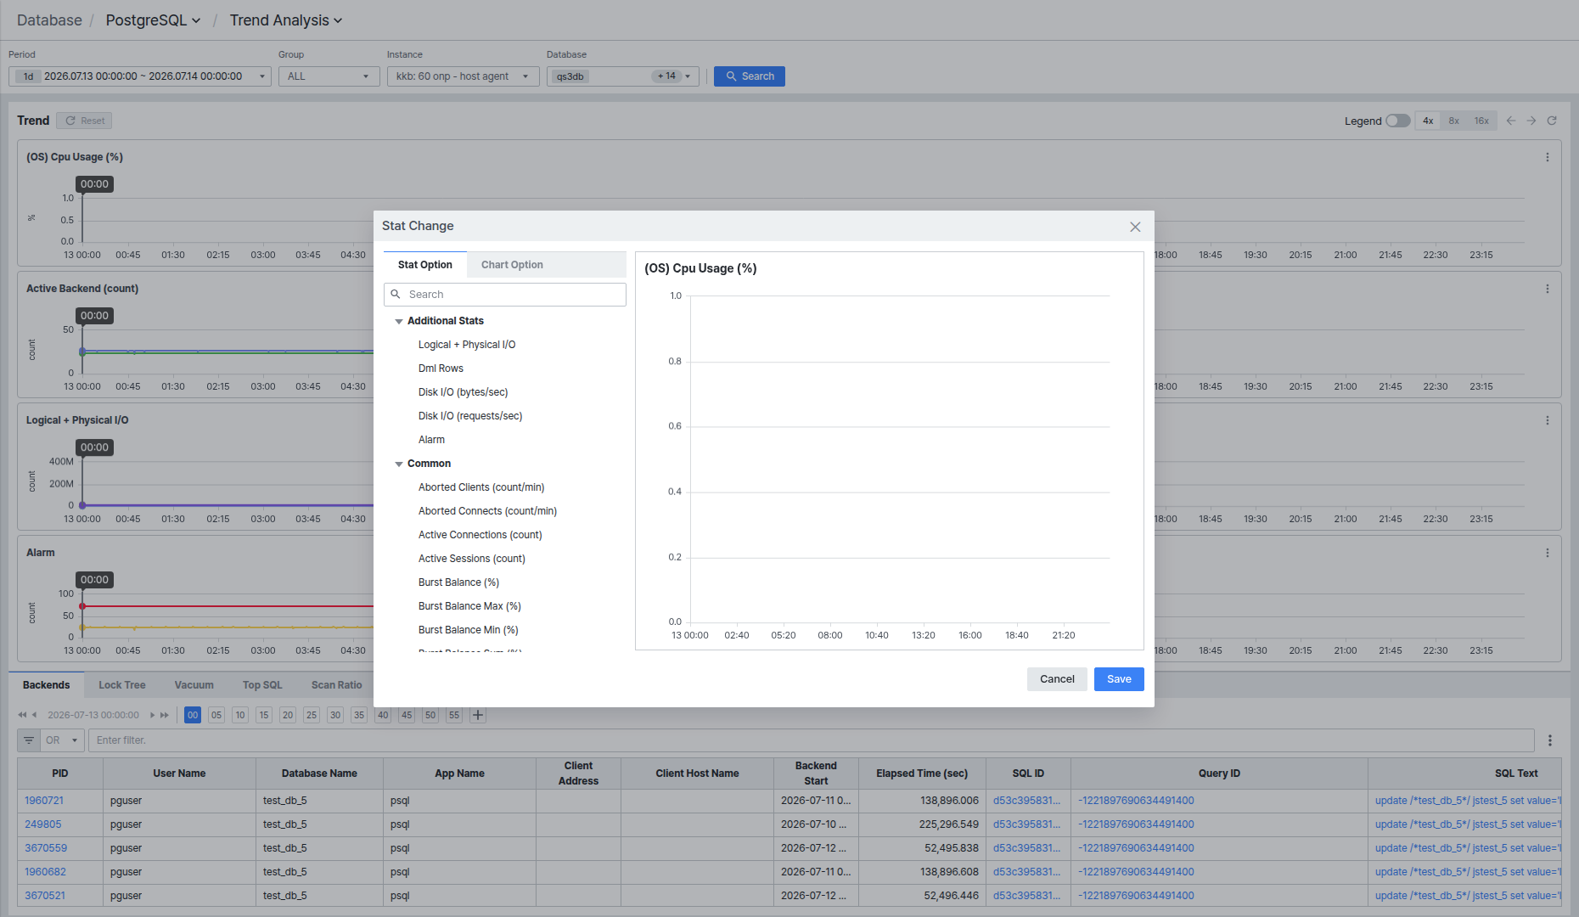Select the 8x speed option
Viewport: 1579px width, 917px height.
point(1453,121)
